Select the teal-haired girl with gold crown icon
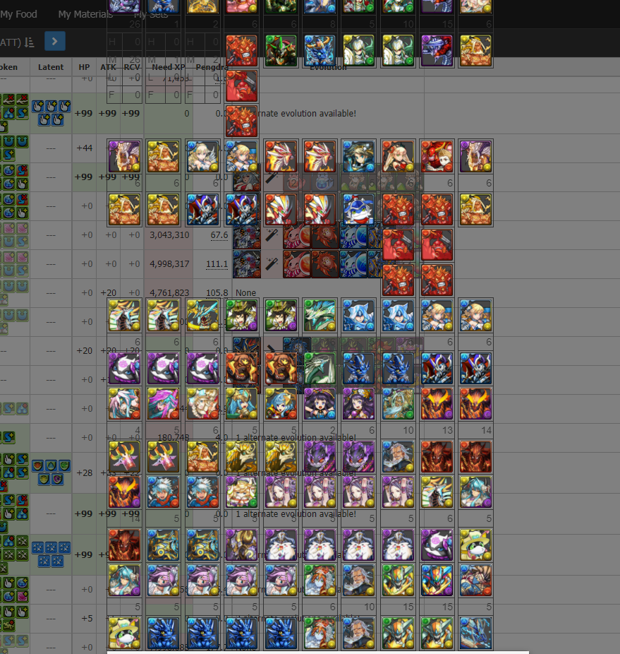 [242, 404]
